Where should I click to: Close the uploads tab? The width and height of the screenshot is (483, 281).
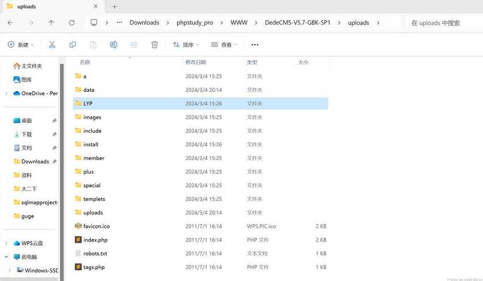(95, 6)
